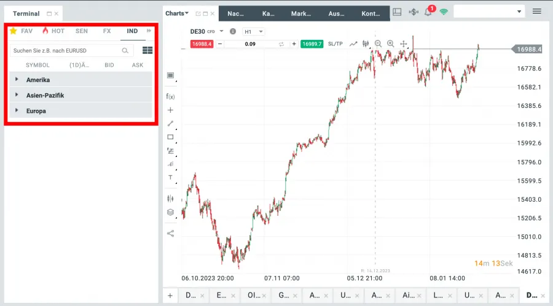The height and width of the screenshot is (306, 553).
Task: Click the green buy price 16989.7 button
Action: [x=312, y=44]
